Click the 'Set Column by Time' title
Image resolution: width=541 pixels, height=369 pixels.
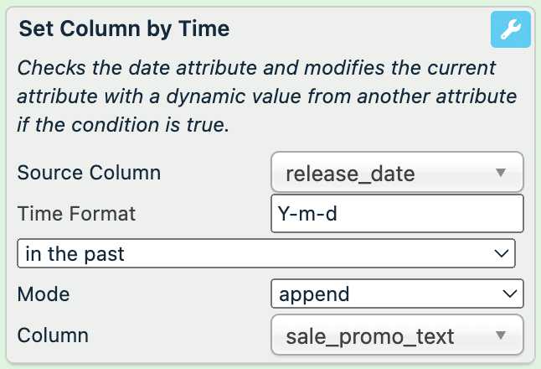[124, 29]
